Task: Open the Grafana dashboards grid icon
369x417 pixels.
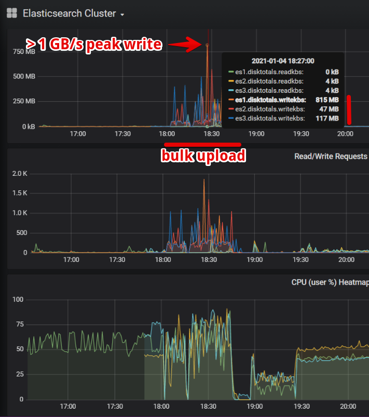Action: point(12,13)
